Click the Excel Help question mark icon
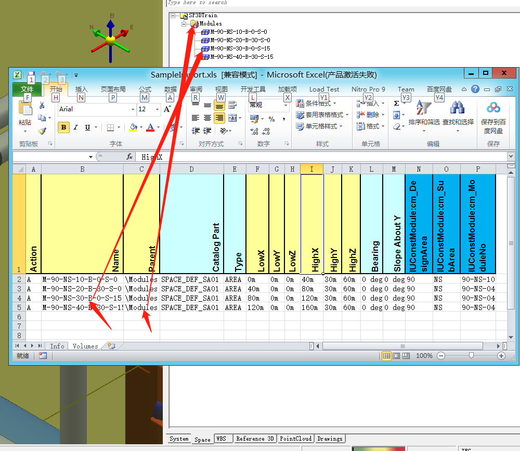 475,89
